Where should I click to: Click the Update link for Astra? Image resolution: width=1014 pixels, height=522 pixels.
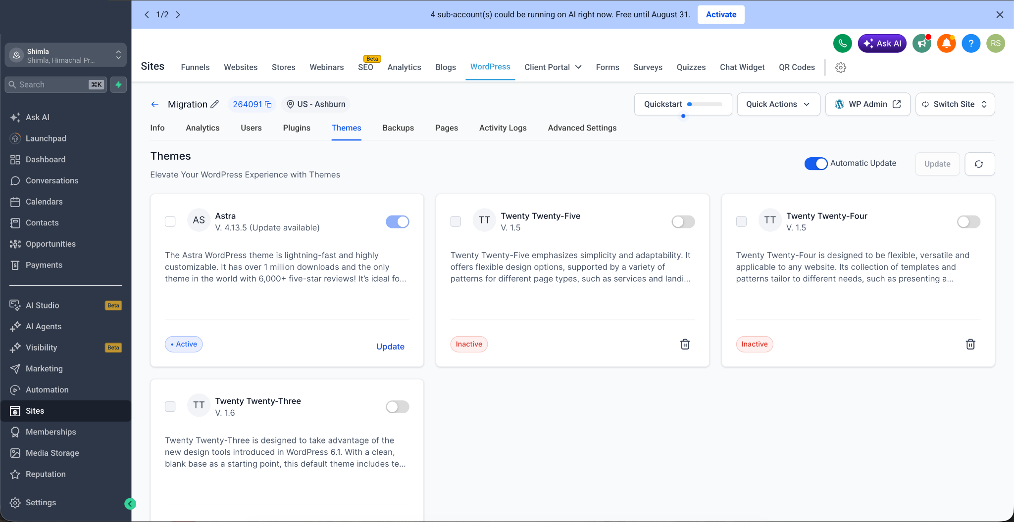point(390,347)
